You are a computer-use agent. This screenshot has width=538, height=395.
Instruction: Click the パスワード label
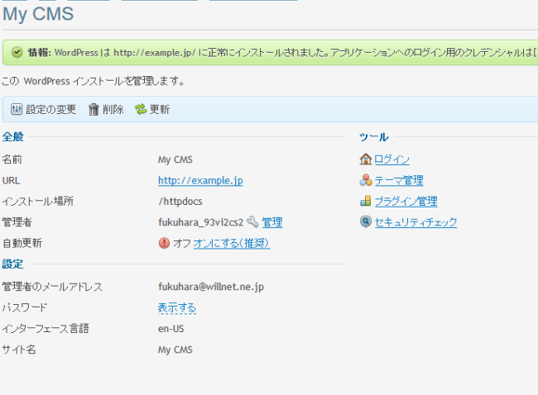click(x=25, y=307)
